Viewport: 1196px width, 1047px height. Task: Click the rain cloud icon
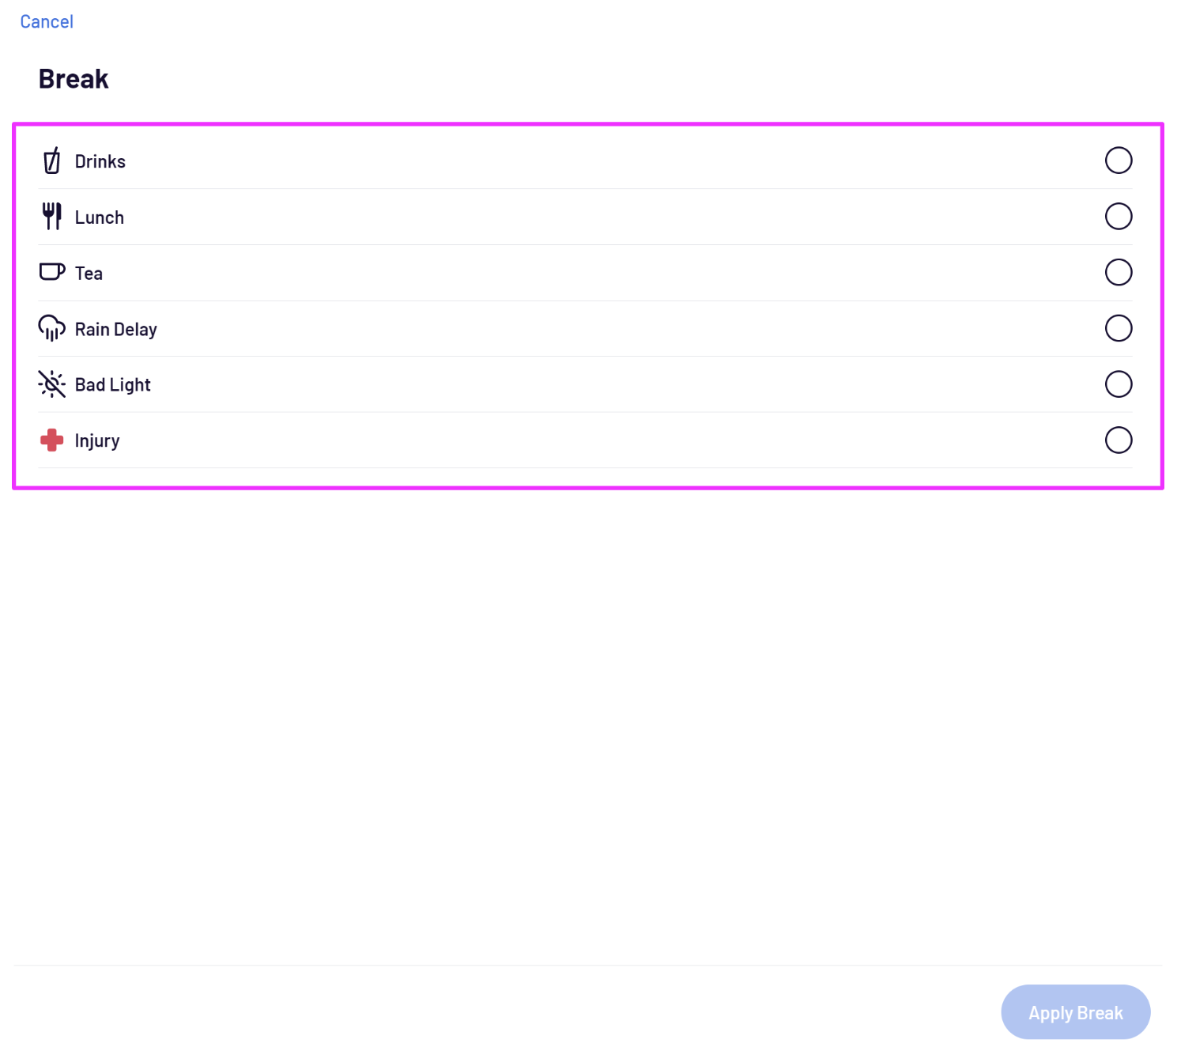point(52,328)
